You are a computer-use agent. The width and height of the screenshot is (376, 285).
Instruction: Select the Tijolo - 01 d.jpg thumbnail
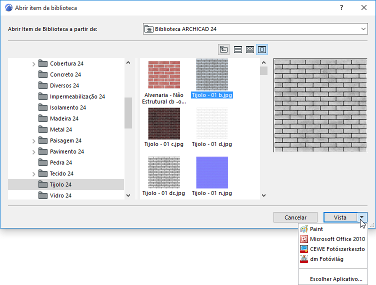point(212,123)
